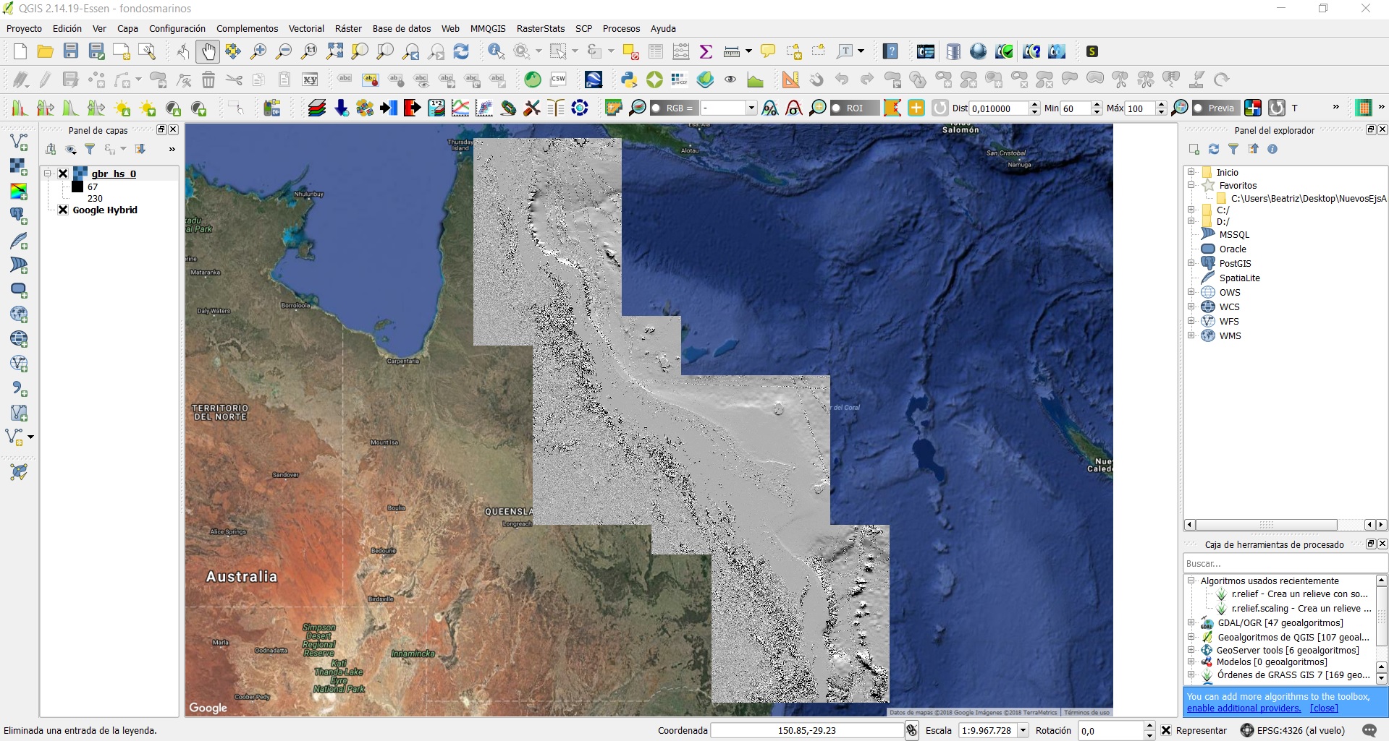The height and width of the screenshot is (741, 1389).
Task: Click the Zoom Out magnifier tool
Action: 284,51
